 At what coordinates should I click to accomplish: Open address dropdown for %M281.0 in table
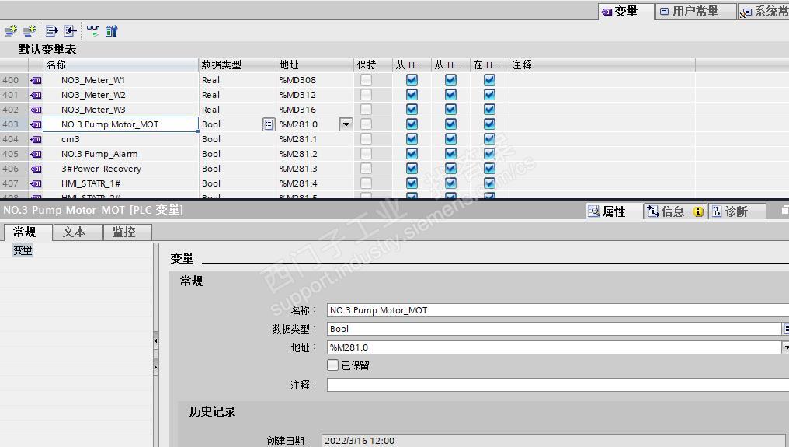[346, 124]
